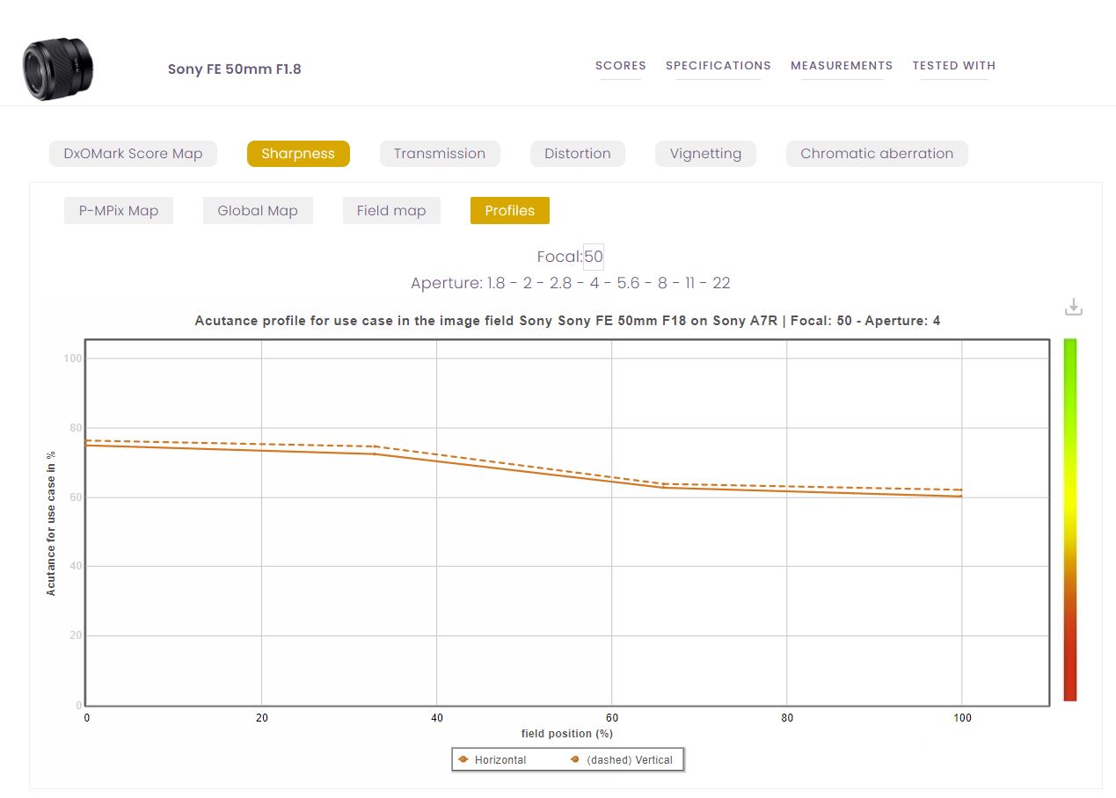This screenshot has width=1116, height=798.
Task: Click the Sony FE 50mm lens thumbnail
Action: tap(58, 69)
